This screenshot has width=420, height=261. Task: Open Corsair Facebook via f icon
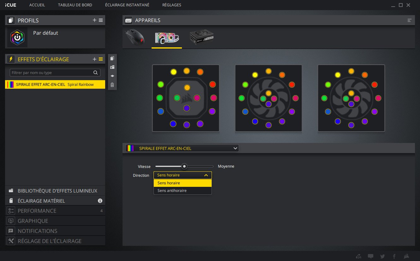pos(394,256)
